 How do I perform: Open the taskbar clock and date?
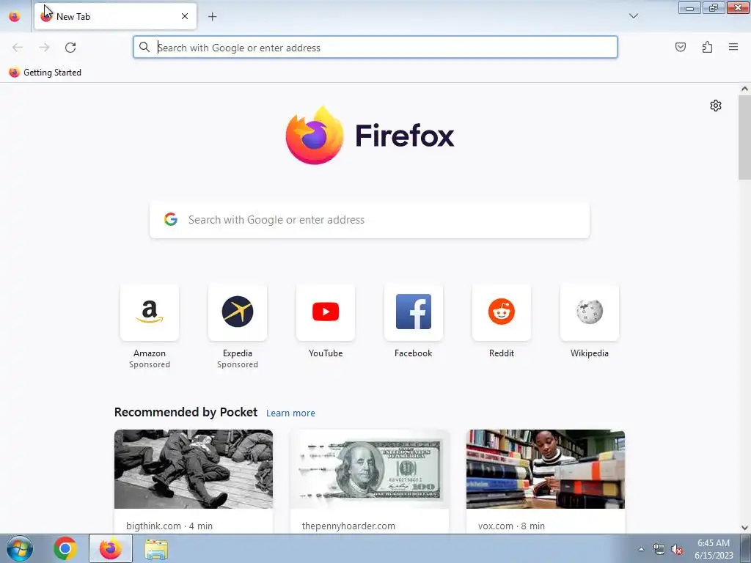714,549
